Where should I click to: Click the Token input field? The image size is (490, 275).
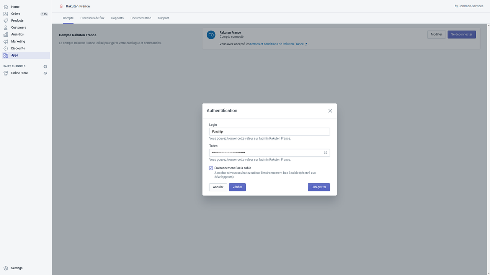(269, 153)
